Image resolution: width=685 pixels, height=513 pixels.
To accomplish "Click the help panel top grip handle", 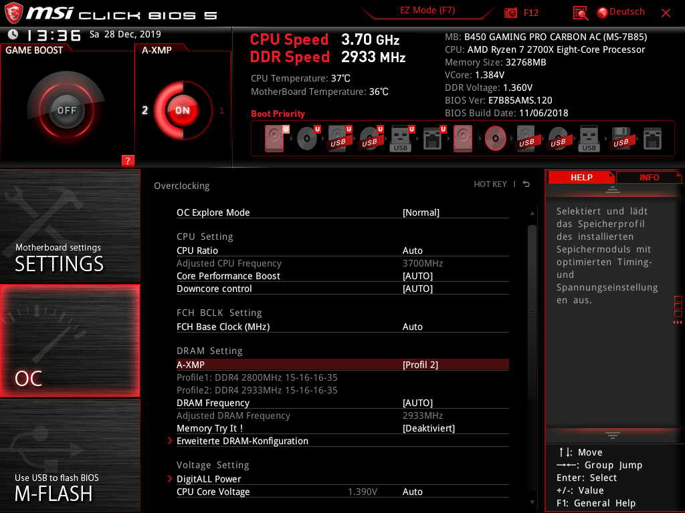I will [x=613, y=189].
